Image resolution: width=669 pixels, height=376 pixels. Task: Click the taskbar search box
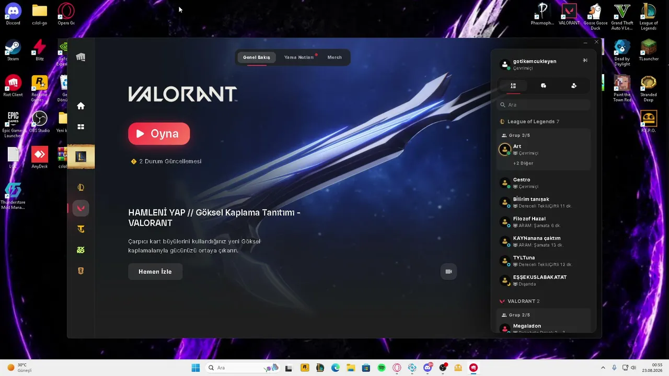point(243,368)
